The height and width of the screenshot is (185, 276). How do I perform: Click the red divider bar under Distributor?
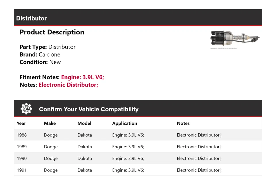(138, 26)
